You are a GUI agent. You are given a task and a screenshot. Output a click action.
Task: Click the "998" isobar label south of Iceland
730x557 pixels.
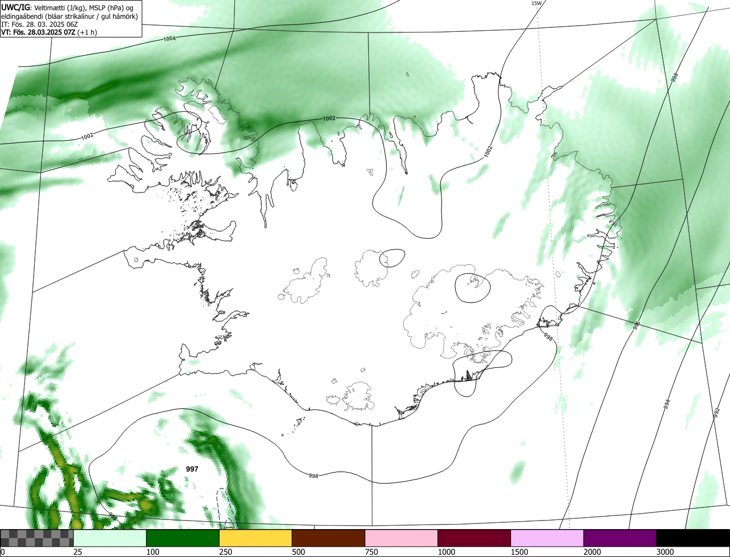(313, 476)
